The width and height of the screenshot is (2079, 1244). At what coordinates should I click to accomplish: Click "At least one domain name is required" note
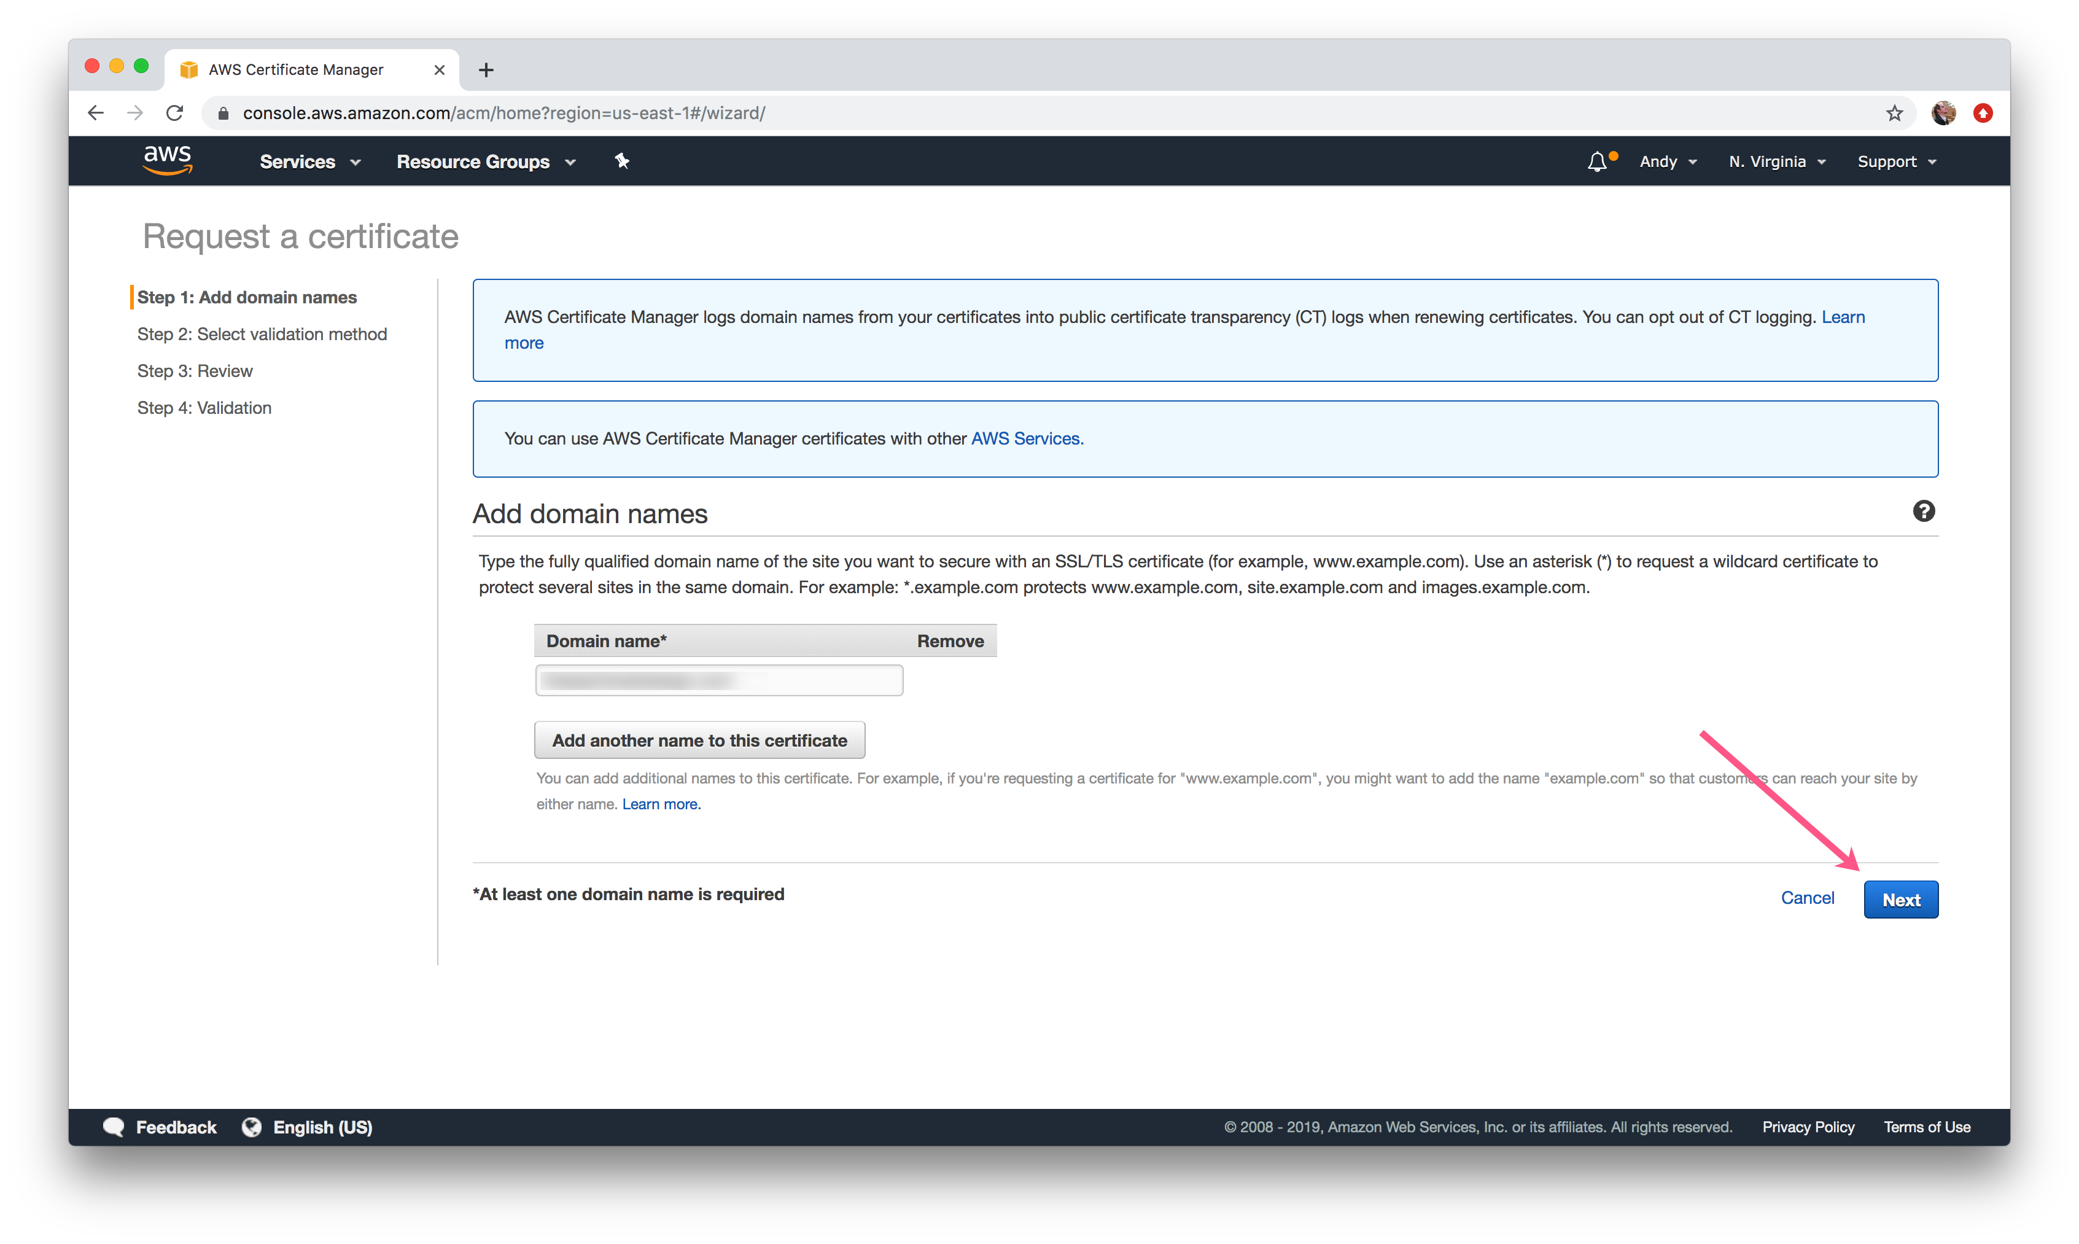(629, 895)
